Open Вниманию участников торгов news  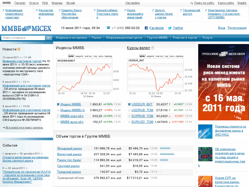[x=22, y=61]
